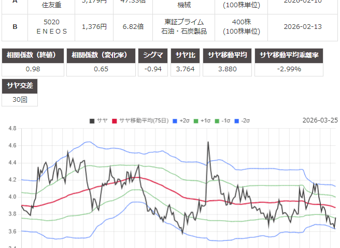Toggle the black サヤ series legend swatch
This screenshot has width=340, height=248.
pyautogui.click(x=92, y=120)
